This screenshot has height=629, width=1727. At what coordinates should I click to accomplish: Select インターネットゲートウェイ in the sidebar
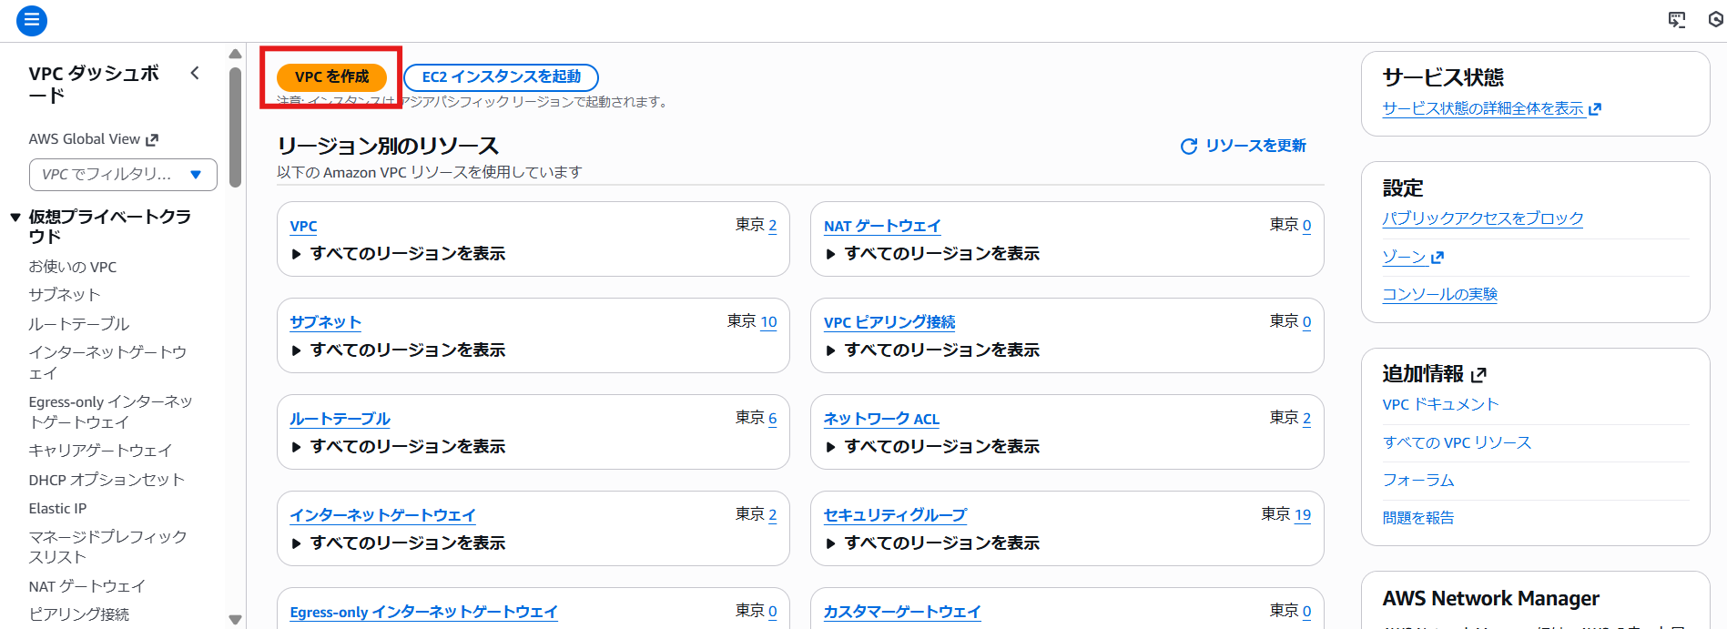[107, 362]
